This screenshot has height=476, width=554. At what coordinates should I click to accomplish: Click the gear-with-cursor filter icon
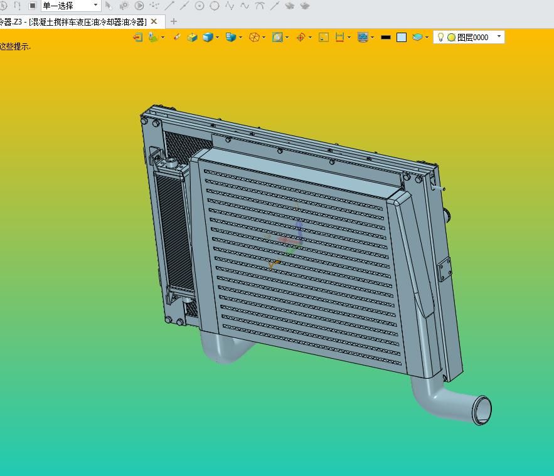[124, 6]
